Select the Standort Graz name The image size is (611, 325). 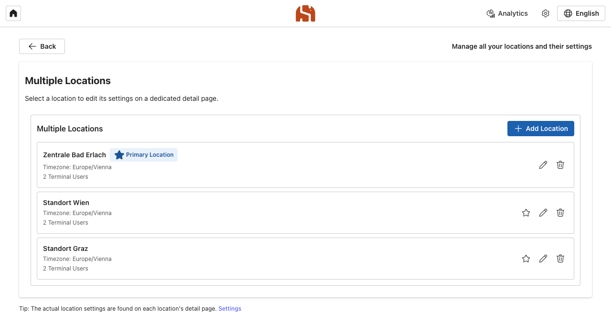click(x=65, y=249)
